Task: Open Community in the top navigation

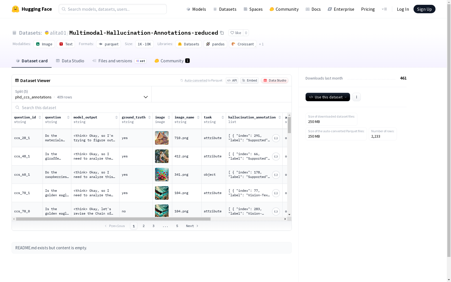Action: (284, 9)
